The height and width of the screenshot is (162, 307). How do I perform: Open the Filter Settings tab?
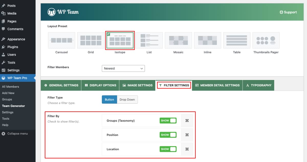(x=174, y=85)
